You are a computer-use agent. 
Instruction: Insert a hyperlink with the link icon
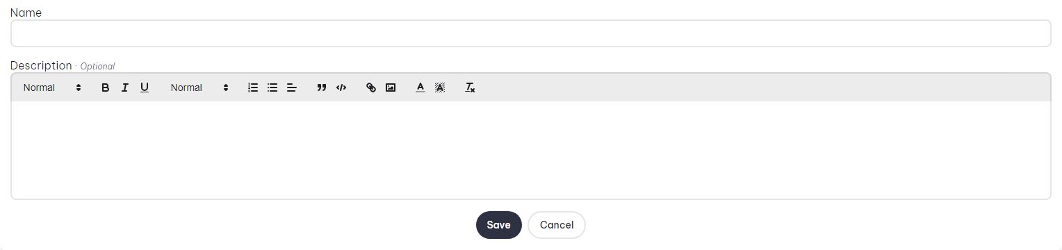[x=371, y=87]
